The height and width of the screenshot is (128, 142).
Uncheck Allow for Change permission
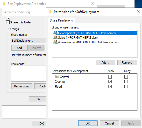[110, 82]
